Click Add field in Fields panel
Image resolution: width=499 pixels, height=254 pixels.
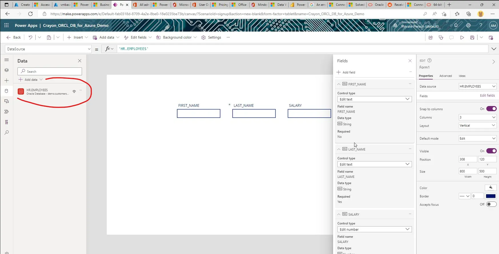point(346,72)
